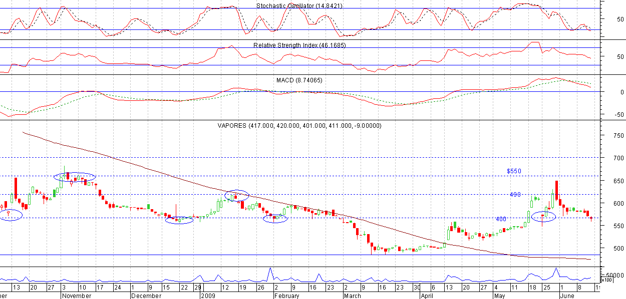Select the 490 price level annotation
The image size is (626, 299).
point(515,195)
